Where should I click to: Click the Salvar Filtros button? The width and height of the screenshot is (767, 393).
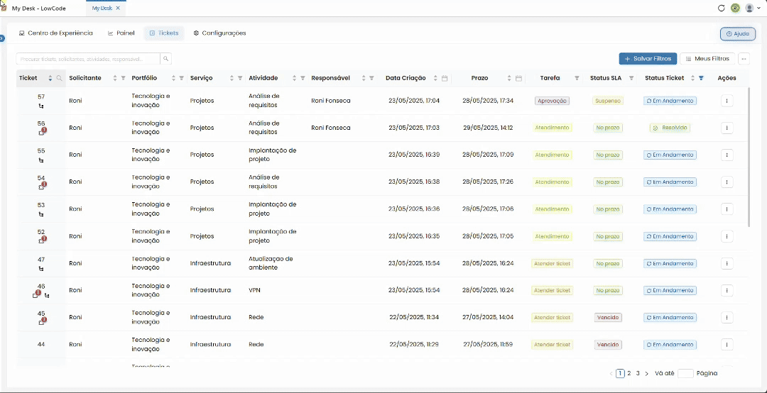[648, 59]
